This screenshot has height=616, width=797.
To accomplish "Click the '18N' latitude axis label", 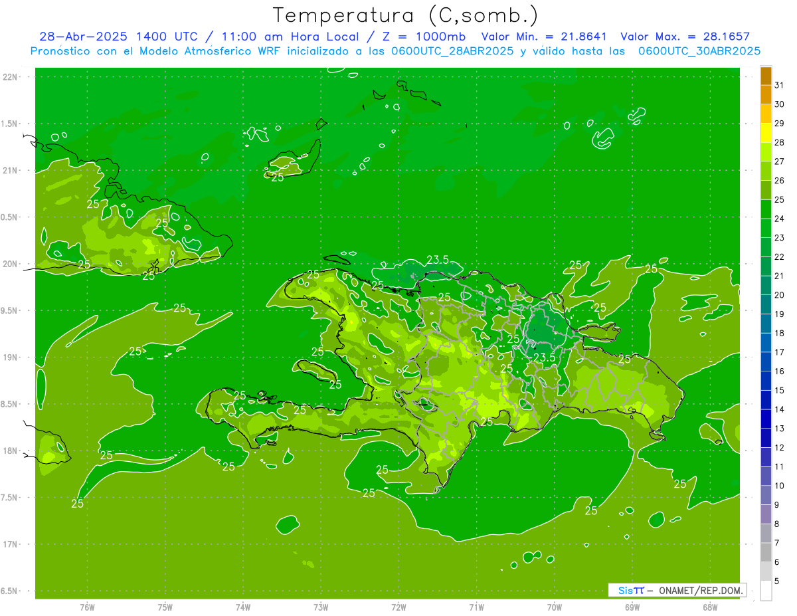I will [10, 451].
